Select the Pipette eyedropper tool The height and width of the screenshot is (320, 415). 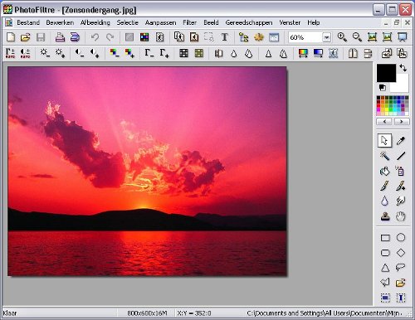point(400,141)
